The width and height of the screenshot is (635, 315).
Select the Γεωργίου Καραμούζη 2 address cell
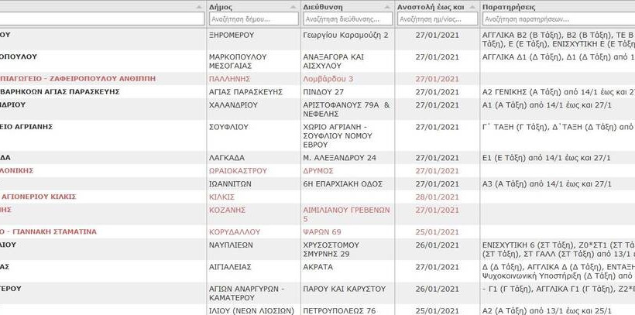pos(346,35)
